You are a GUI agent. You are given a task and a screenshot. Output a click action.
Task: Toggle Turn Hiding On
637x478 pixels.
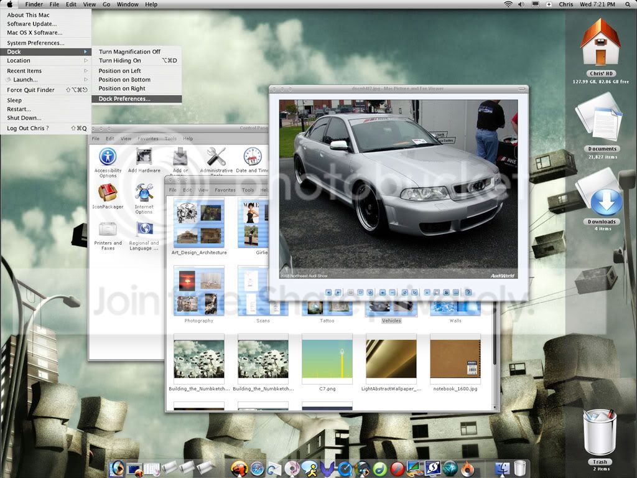(136, 60)
